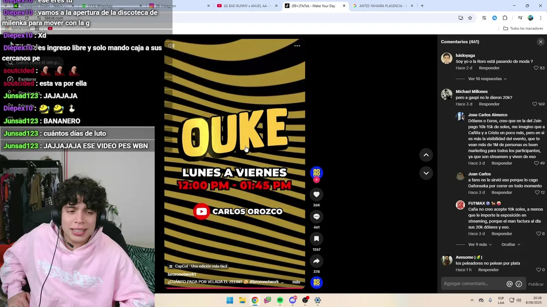Close the ANTES YAHAIRA PLASENCIA tab

412,6
